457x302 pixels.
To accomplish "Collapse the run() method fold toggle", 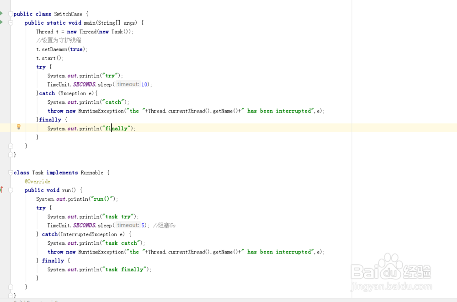I will 11,190.
